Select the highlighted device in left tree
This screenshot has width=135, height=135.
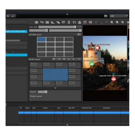click(x=17, y=31)
